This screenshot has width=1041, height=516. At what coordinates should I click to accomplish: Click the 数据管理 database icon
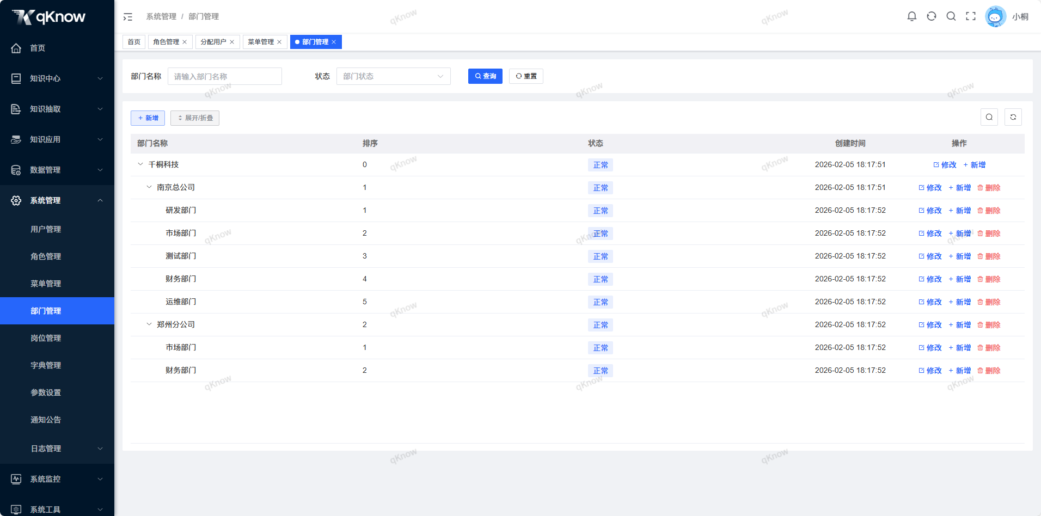[x=16, y=170]
